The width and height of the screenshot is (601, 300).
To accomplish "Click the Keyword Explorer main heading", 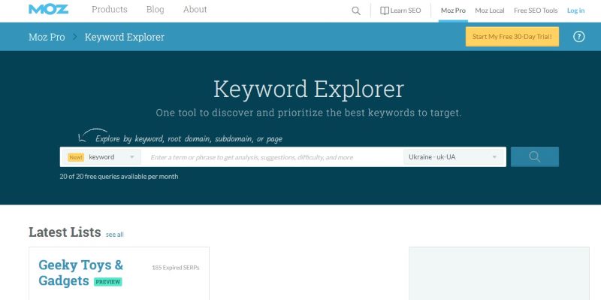I will (x=309, y=89).
